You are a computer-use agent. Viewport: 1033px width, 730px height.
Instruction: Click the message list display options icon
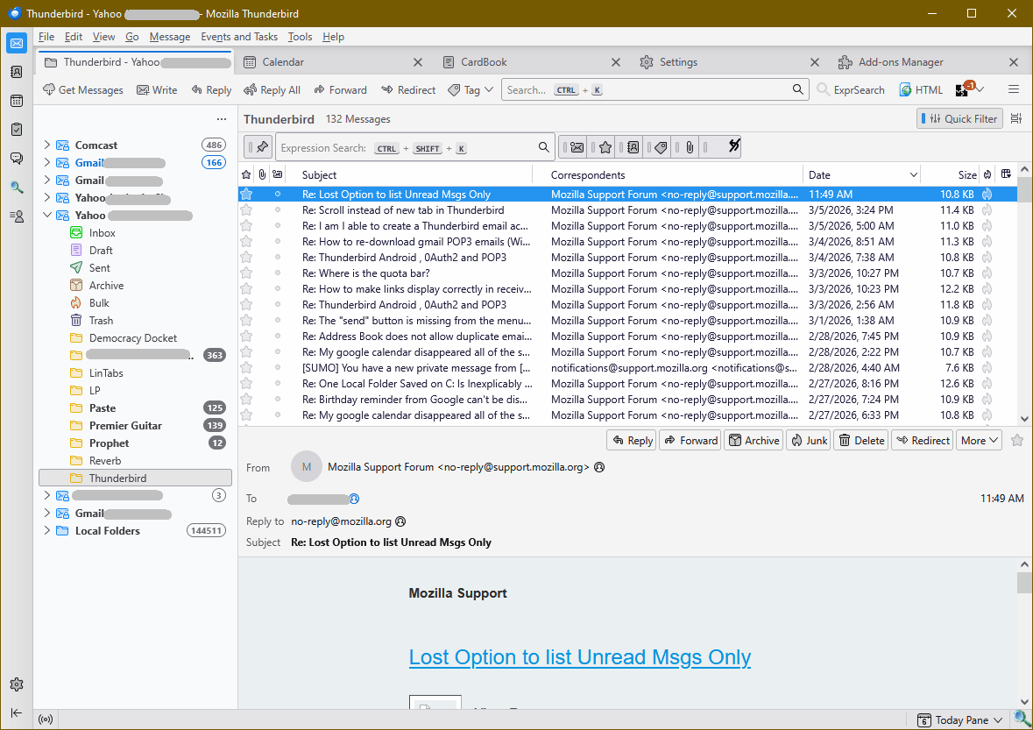[x=1016, y=119]
